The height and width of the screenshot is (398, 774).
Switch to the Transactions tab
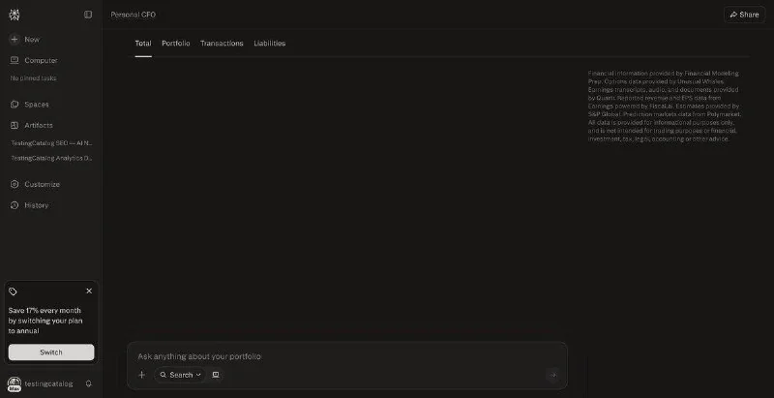coord(222,44)
